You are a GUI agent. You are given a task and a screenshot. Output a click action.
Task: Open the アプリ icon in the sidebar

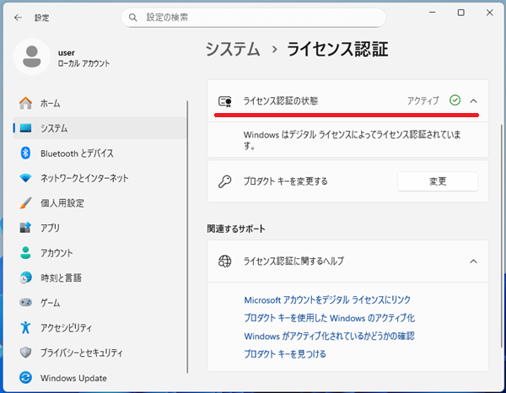[25, 228]
